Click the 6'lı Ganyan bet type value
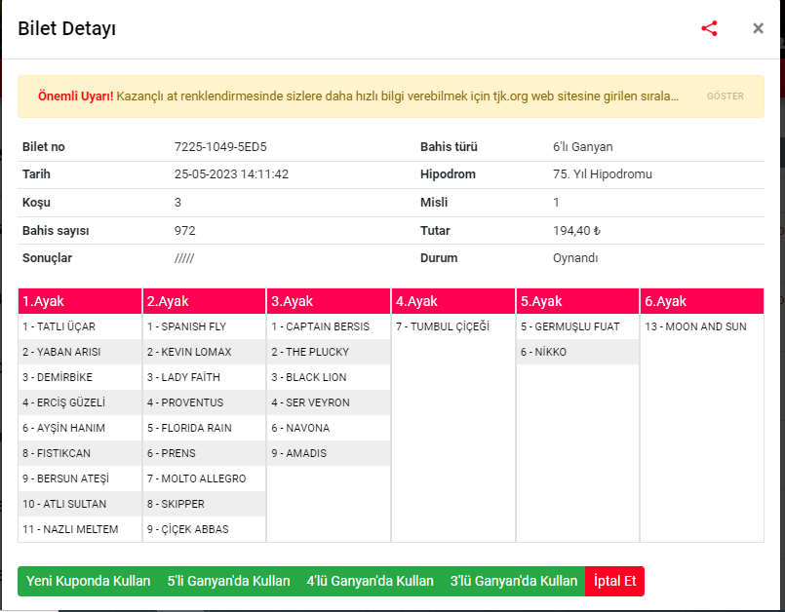The width and height of the screenshot is (785, 612). tap(583, 146)
